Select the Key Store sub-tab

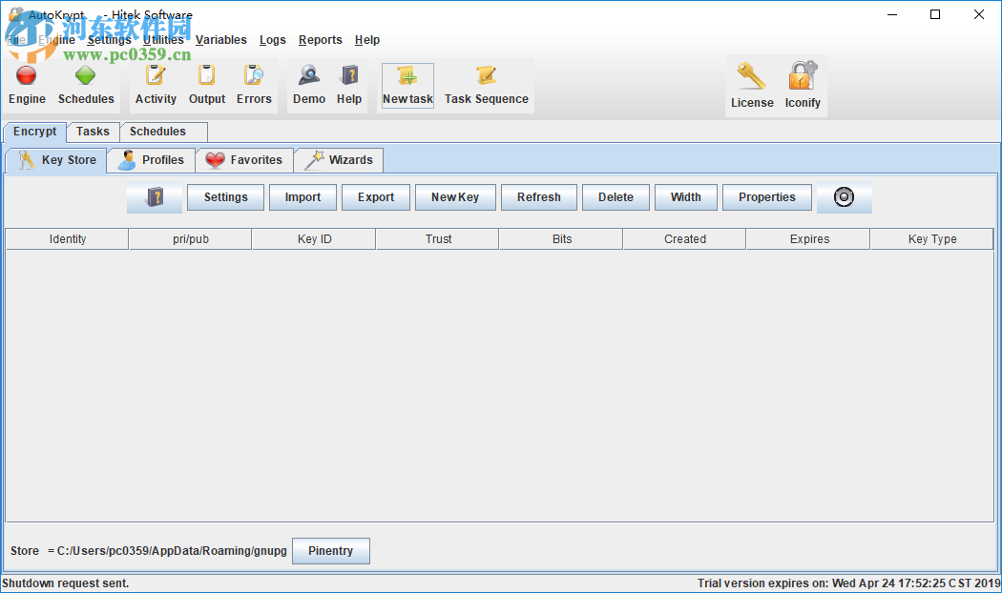[56, 160]
